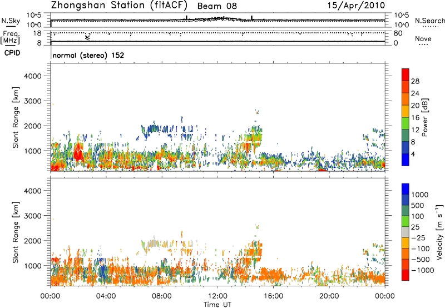445x308 pixels.
Task: Click the '04:00' time axis tick
Action: coord(106,296)
